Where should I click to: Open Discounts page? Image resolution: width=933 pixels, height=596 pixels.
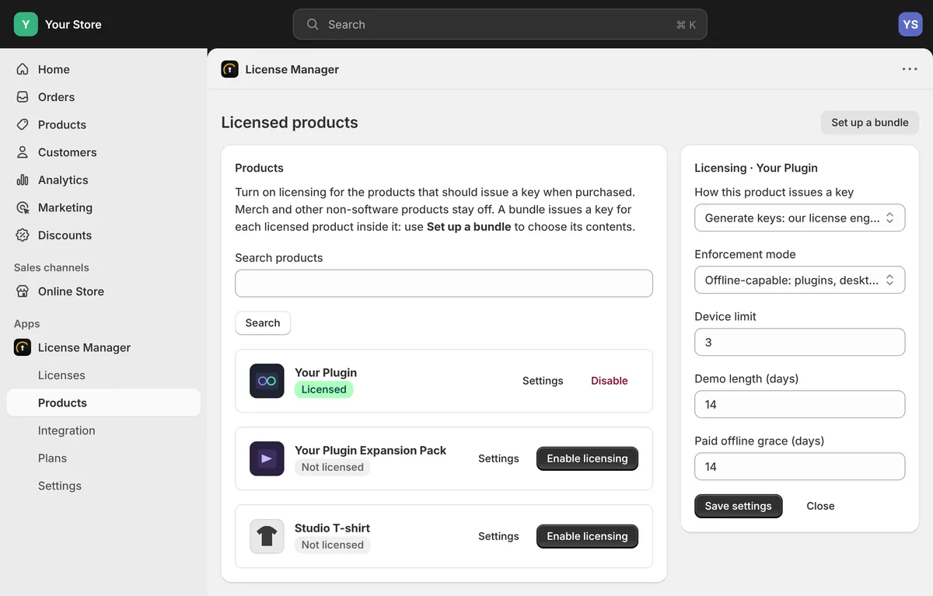103,235
